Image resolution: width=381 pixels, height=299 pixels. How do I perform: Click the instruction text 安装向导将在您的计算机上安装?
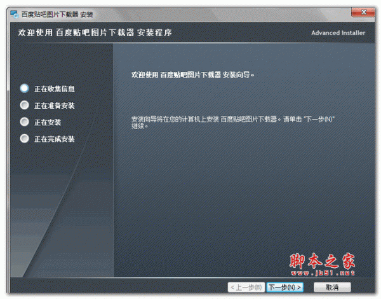tap(233, 123)
